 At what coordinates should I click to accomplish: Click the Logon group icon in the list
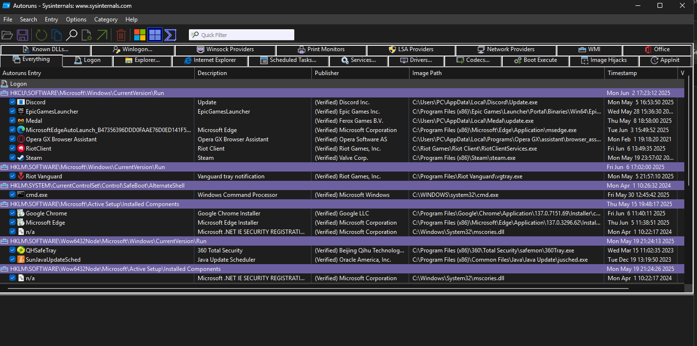(x=4, y=84)
